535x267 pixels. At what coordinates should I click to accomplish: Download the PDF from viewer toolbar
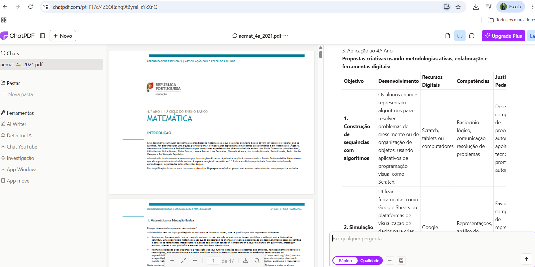click(246, 260)
